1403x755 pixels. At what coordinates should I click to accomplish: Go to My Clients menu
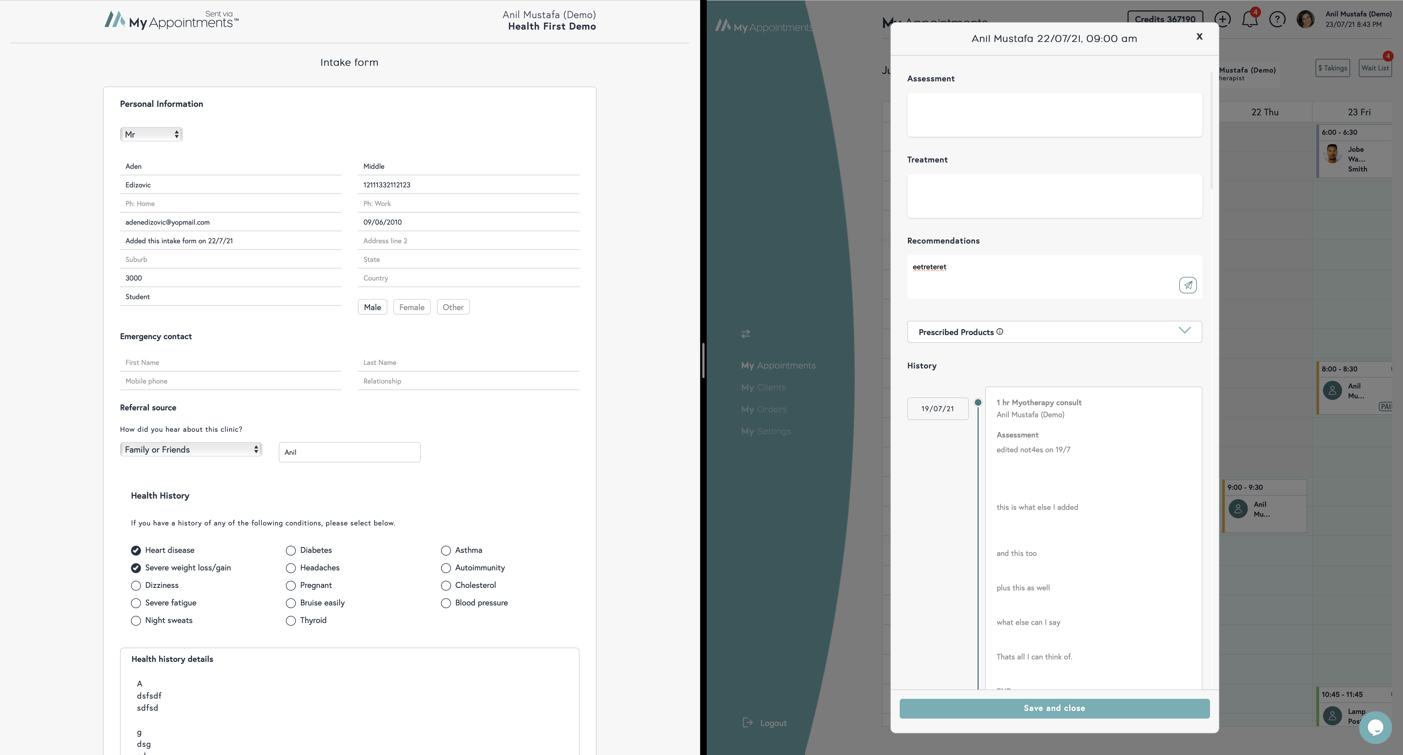click(x=763, y=388)
